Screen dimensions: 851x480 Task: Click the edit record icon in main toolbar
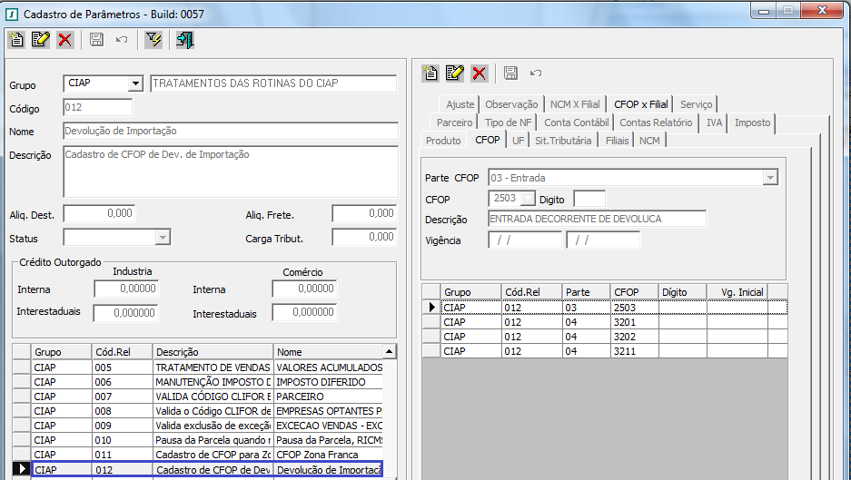(41, 39)
